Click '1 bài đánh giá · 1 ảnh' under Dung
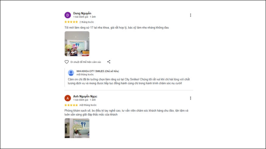 coord(84,17)
